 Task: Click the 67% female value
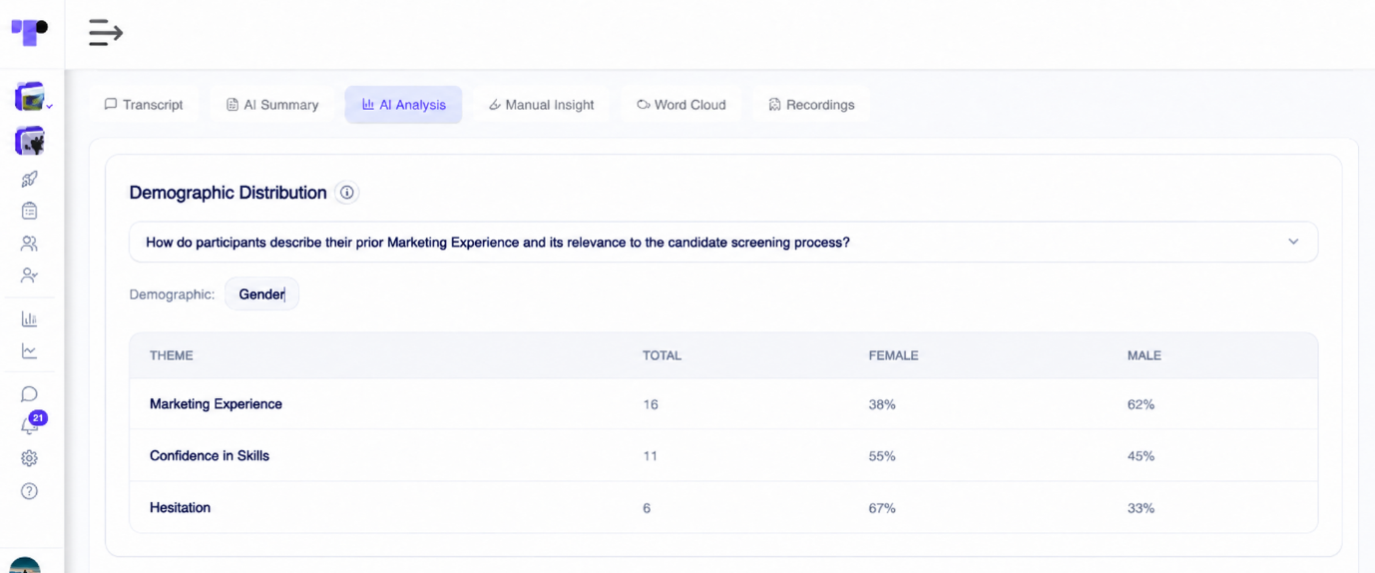tap(882, 508)
